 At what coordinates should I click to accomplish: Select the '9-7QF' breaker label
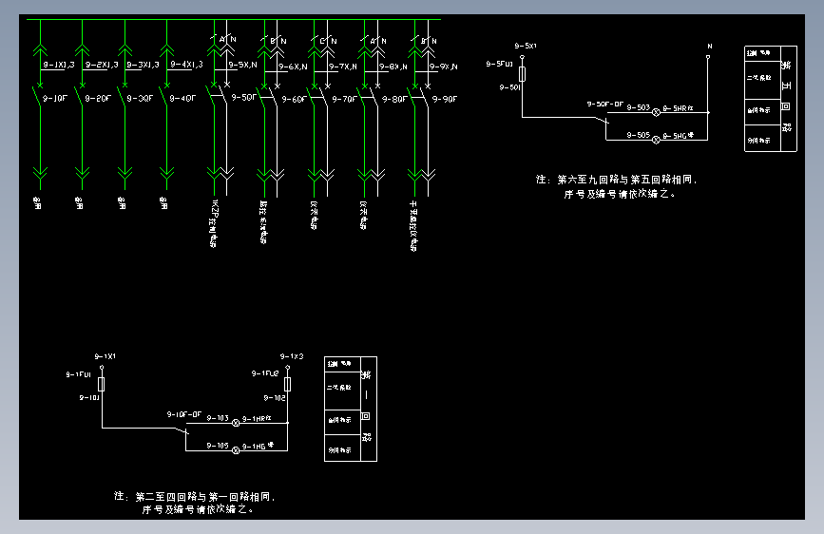344,99
